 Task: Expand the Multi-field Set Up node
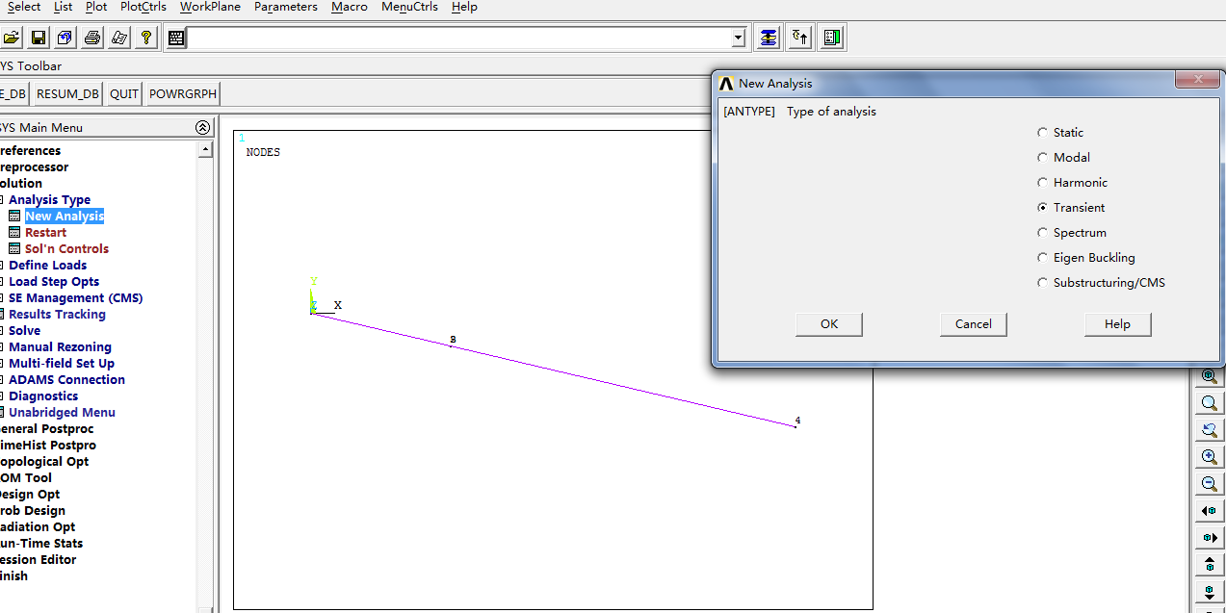[2, 364]
